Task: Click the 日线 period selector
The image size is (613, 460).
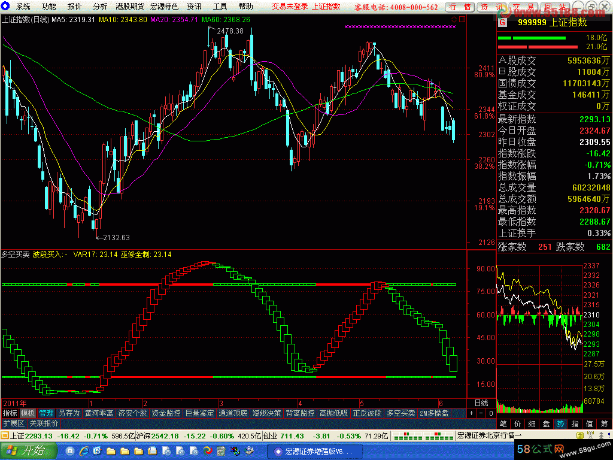Action: click(x=481, y=402)
